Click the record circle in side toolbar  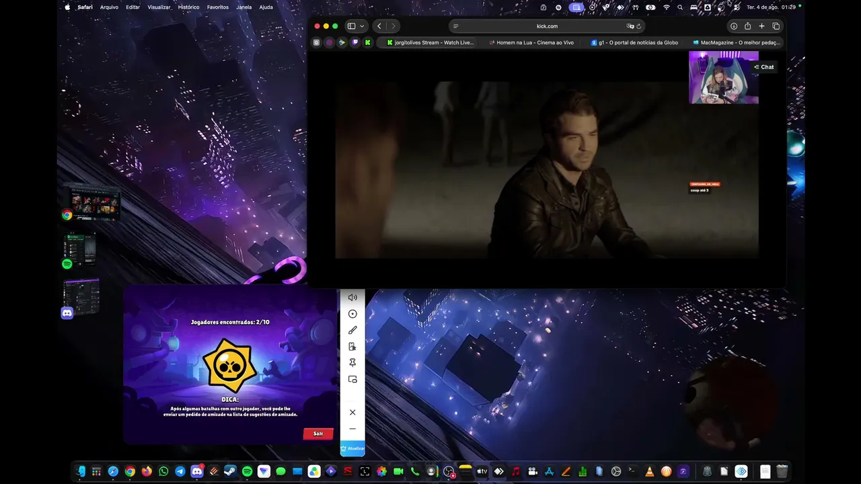click(352, 314)
